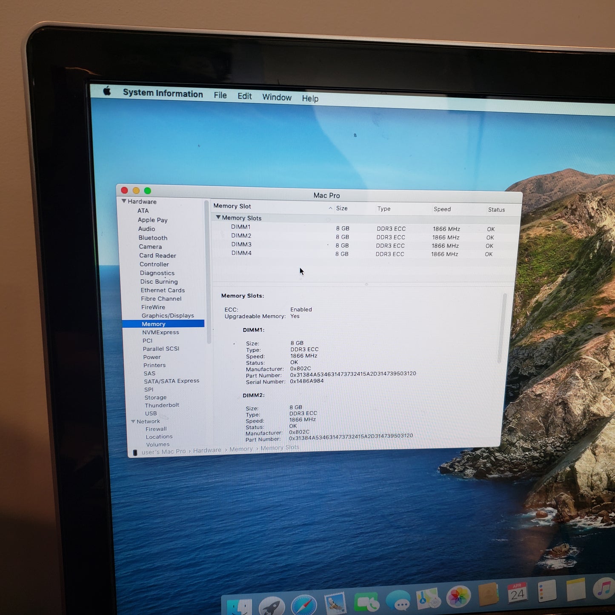Click the sidebar vertical scrollbar
Screen dimensions: 615x615
tap(208, 272)
